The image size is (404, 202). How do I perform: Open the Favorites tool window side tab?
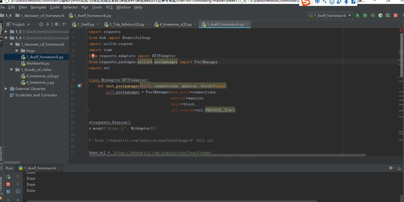coord(2,185)
